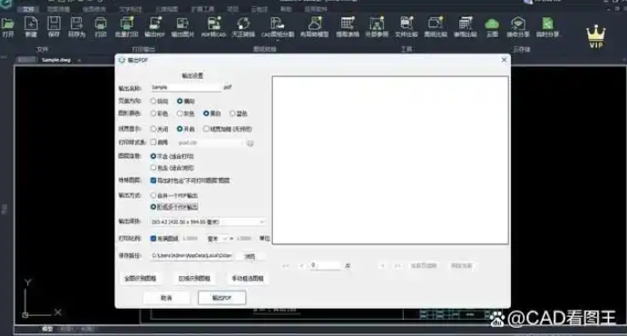Select blue (蓝色) drawing color radio
The width and height of the screenshot is (627, 336).
[232, 114]
